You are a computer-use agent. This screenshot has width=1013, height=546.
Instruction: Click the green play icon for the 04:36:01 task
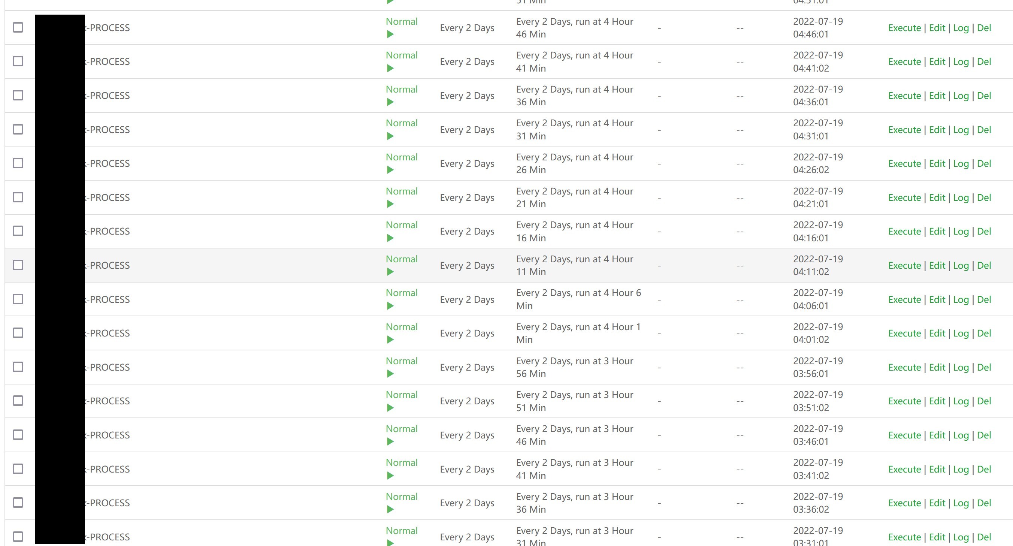390,102
